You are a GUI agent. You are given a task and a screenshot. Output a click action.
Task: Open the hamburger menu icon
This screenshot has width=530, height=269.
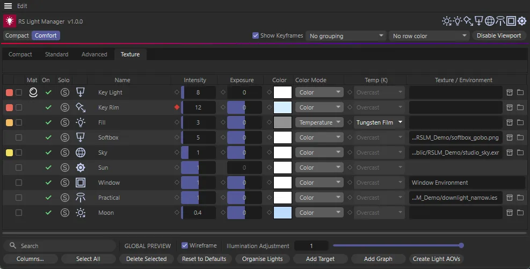point(8,6)
